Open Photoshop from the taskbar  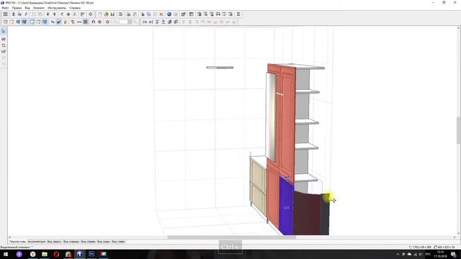pos(91,254)
